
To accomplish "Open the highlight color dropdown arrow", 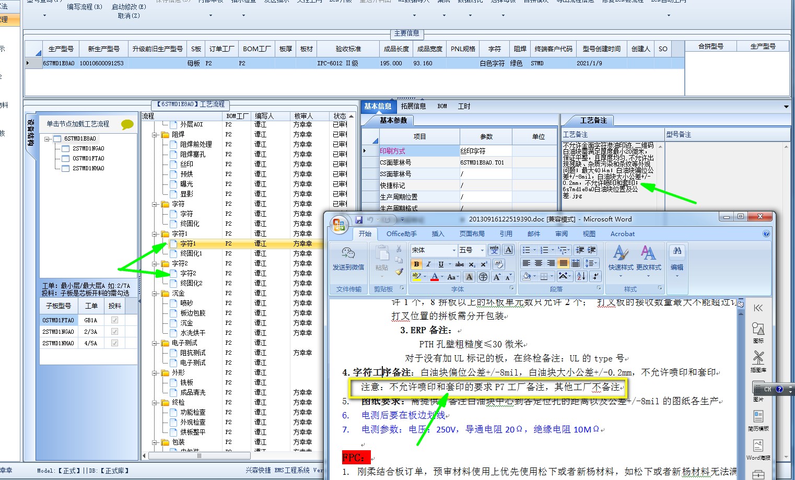I will pos(425,277).
